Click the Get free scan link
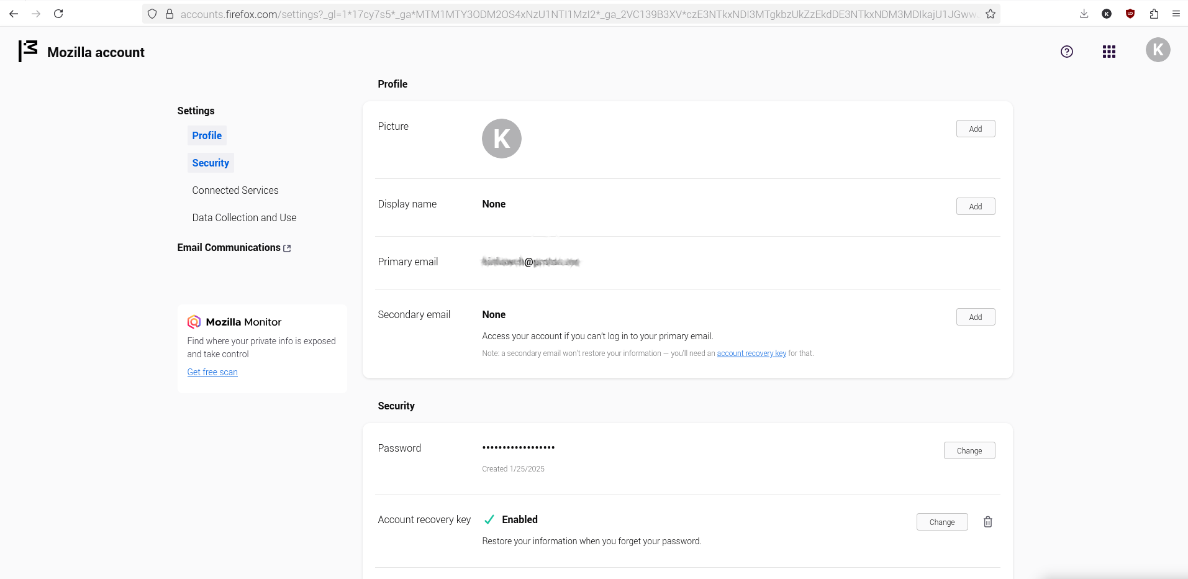 point(212,372)
